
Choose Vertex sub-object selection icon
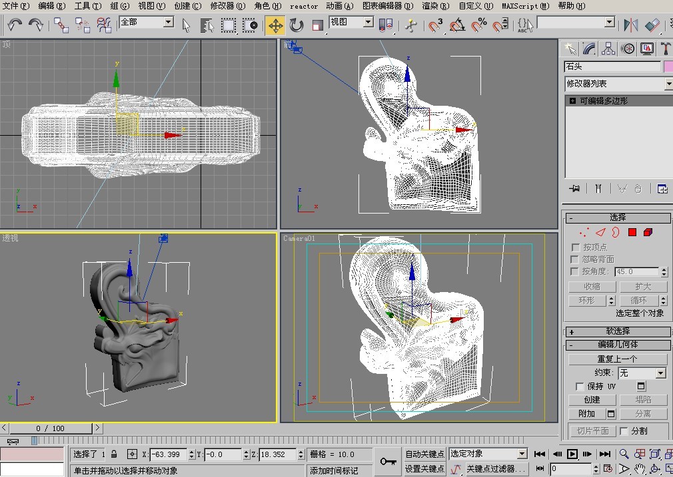[x=584, y=232]
